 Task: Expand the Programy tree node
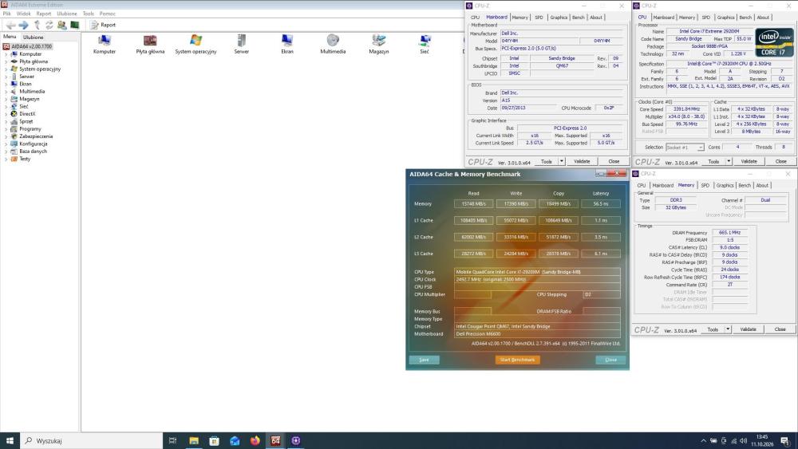pyautogui.click(x=6, y=129)
